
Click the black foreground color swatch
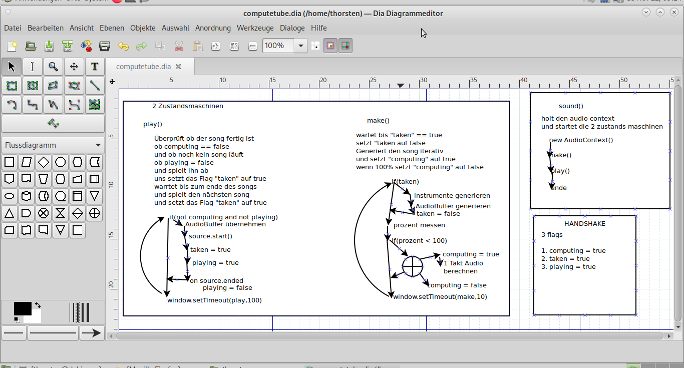22,308
